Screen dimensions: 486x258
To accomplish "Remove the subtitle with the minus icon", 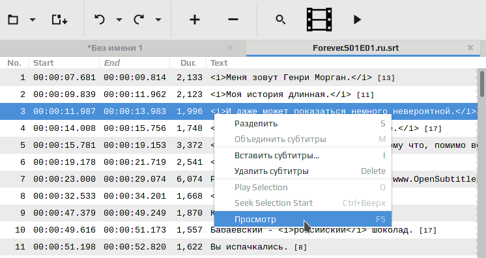I will pos(233,20).
